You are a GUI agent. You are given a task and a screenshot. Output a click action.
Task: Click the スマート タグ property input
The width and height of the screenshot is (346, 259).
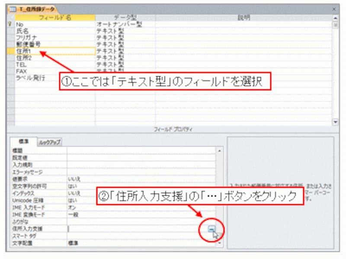point(141,236)
